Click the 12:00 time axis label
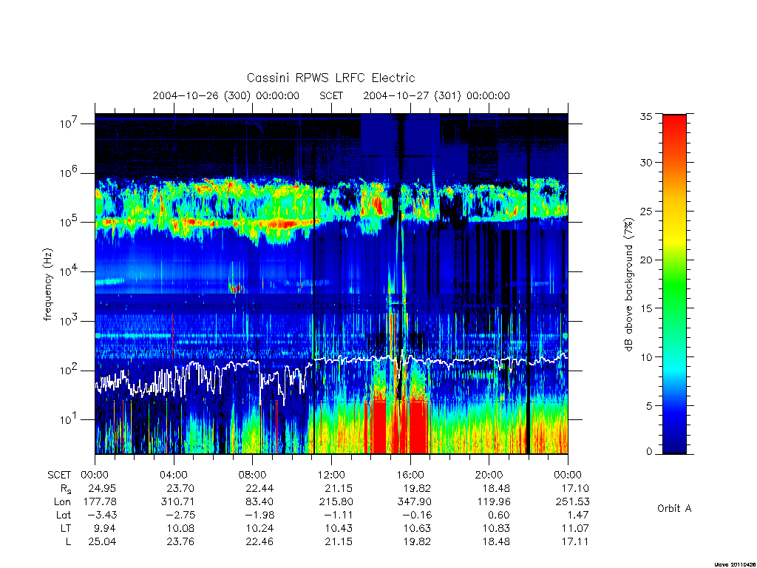 point(331,475)
